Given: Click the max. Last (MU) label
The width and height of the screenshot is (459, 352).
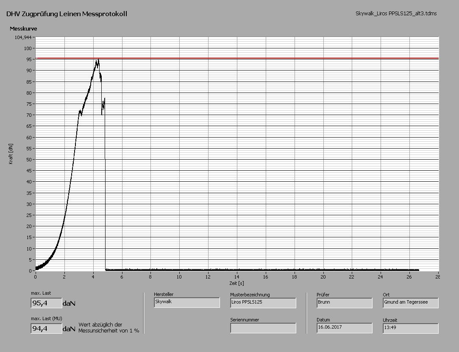Looking at the screenshot, I should [47, 318].
